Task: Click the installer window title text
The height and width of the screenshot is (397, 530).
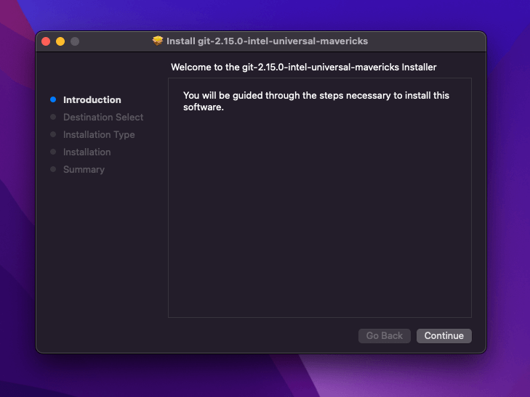Action: 267,41
